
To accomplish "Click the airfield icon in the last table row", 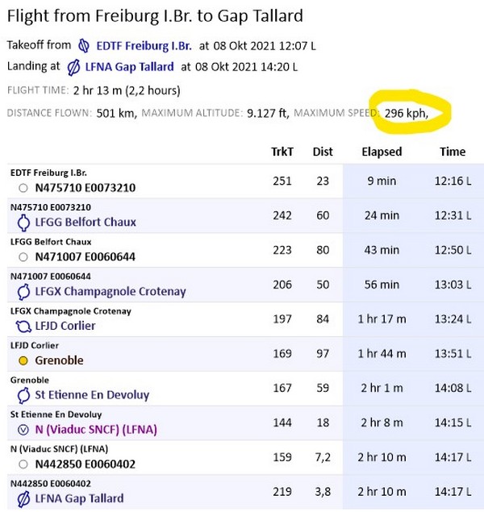I will (x=23, y=499).
